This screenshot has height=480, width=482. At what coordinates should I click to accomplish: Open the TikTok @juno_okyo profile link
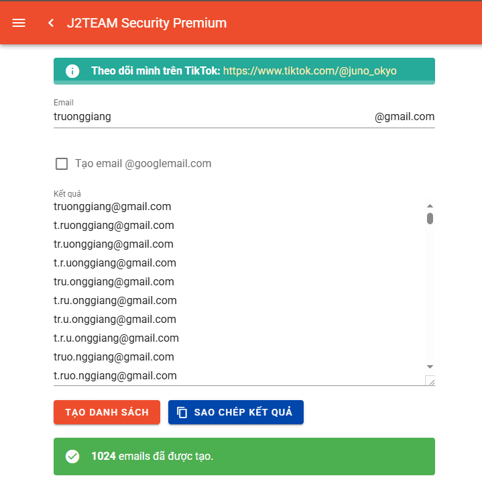pos(310,71)
